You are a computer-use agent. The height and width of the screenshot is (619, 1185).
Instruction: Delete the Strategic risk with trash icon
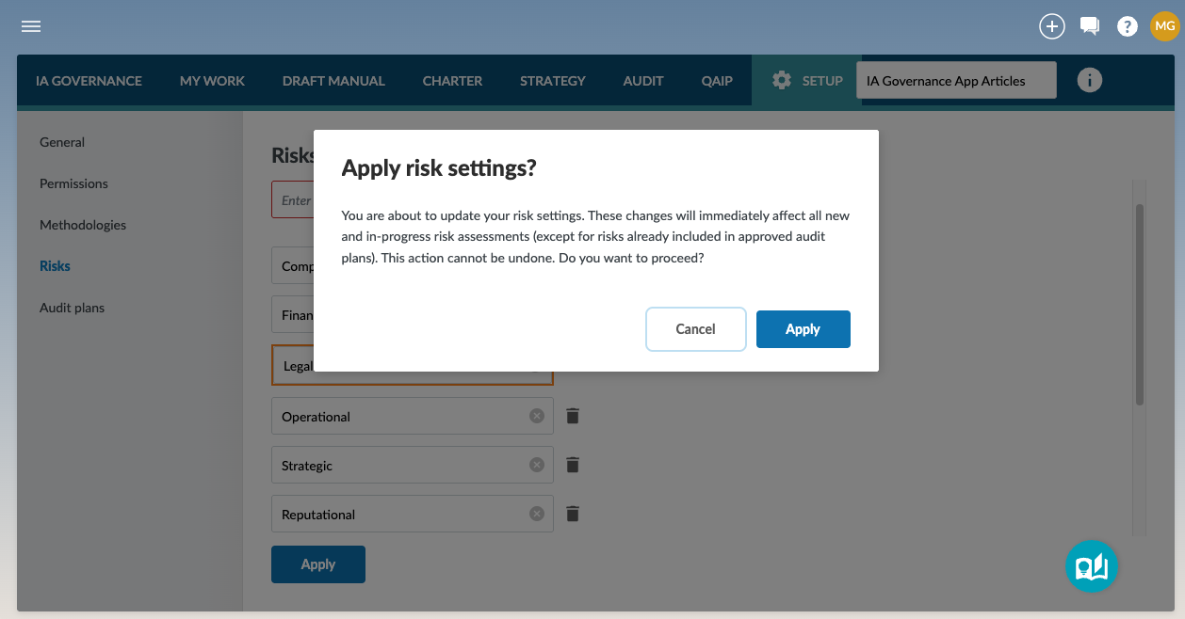click(x=573, y=465)
